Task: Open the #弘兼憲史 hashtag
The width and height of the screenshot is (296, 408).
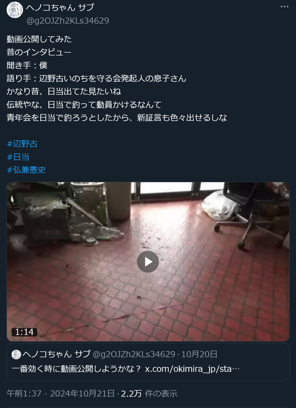Action: tap(26, 170)
